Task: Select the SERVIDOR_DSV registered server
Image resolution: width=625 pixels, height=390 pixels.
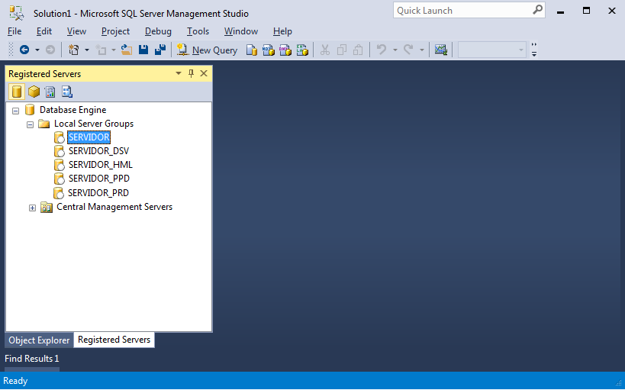Action: (99, 151)
